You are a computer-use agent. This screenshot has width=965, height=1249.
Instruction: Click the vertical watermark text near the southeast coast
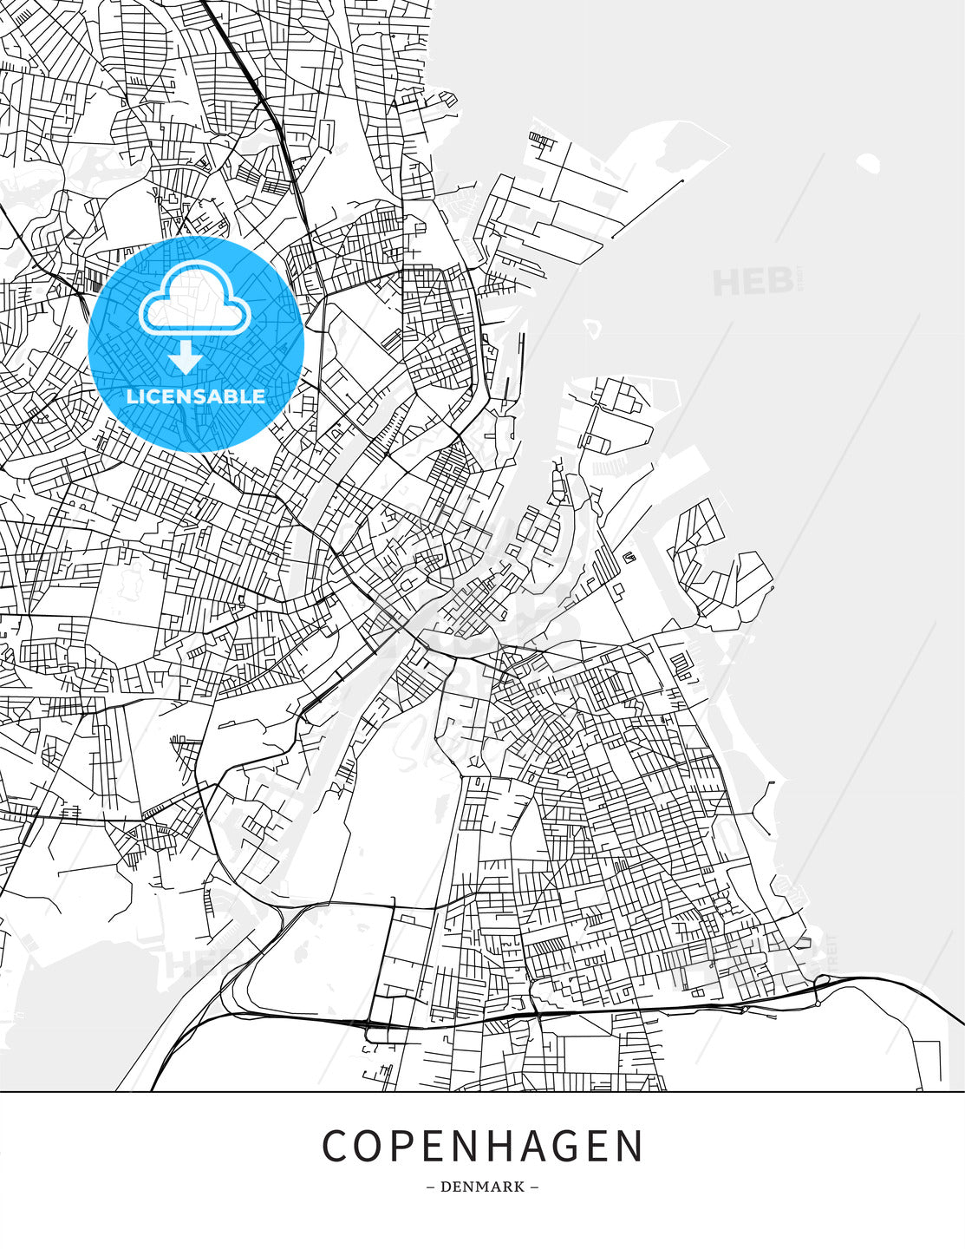coord(831,952)
